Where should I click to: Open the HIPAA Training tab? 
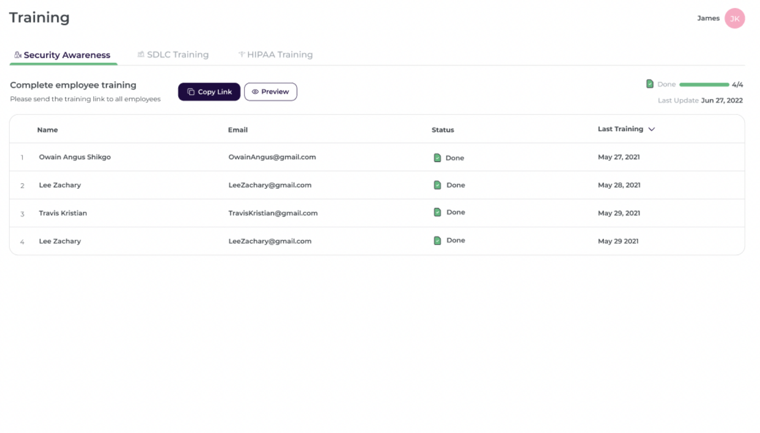279,55
